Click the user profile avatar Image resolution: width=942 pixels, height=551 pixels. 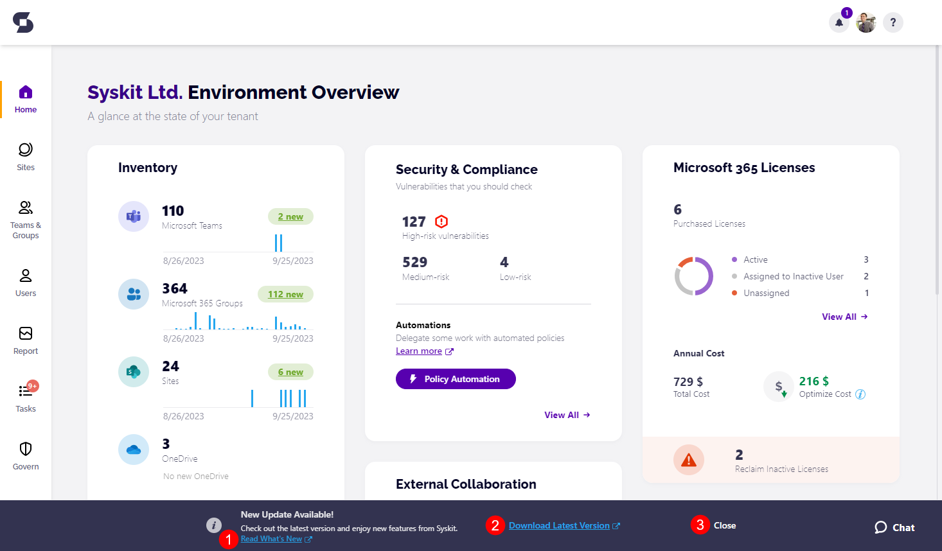click(866, 22)
